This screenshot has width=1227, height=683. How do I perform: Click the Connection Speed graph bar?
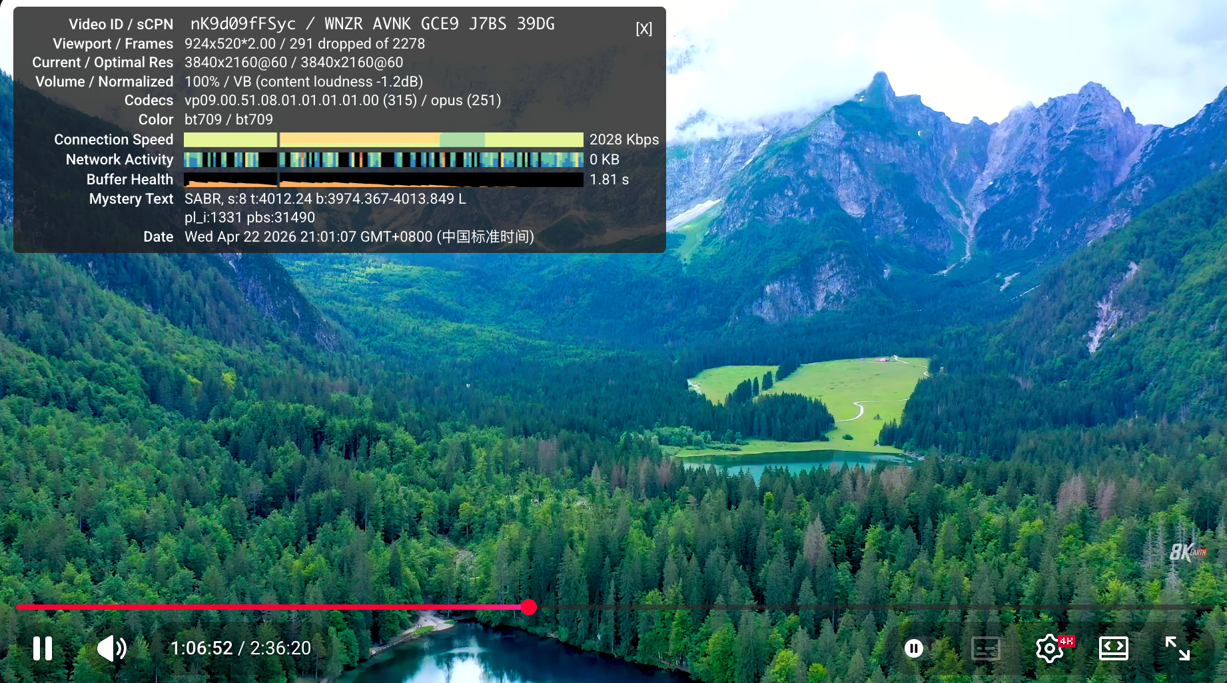click(x=383, y=140)
